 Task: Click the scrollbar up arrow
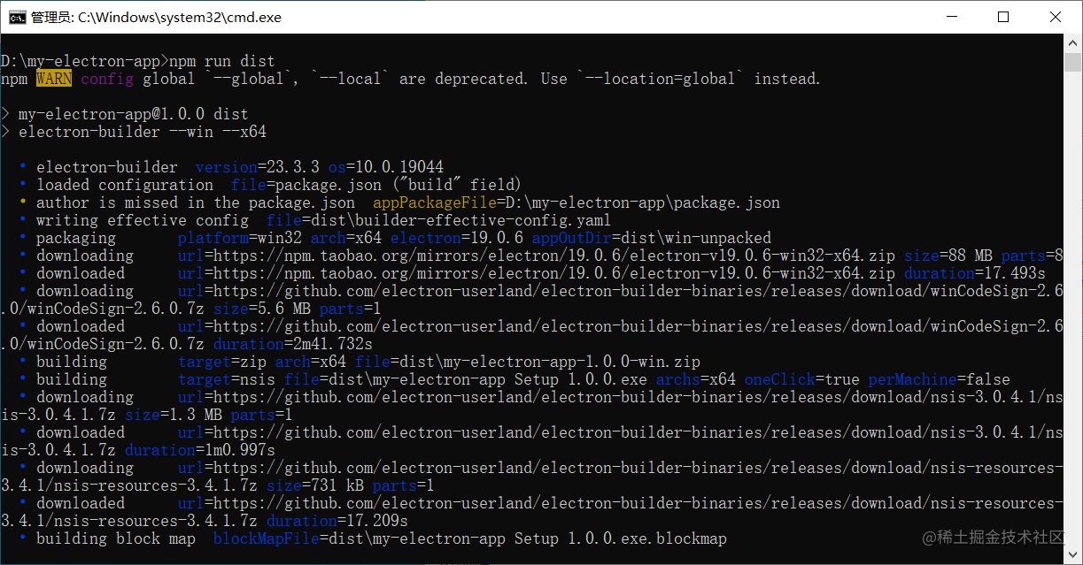tap(1073, 42)
